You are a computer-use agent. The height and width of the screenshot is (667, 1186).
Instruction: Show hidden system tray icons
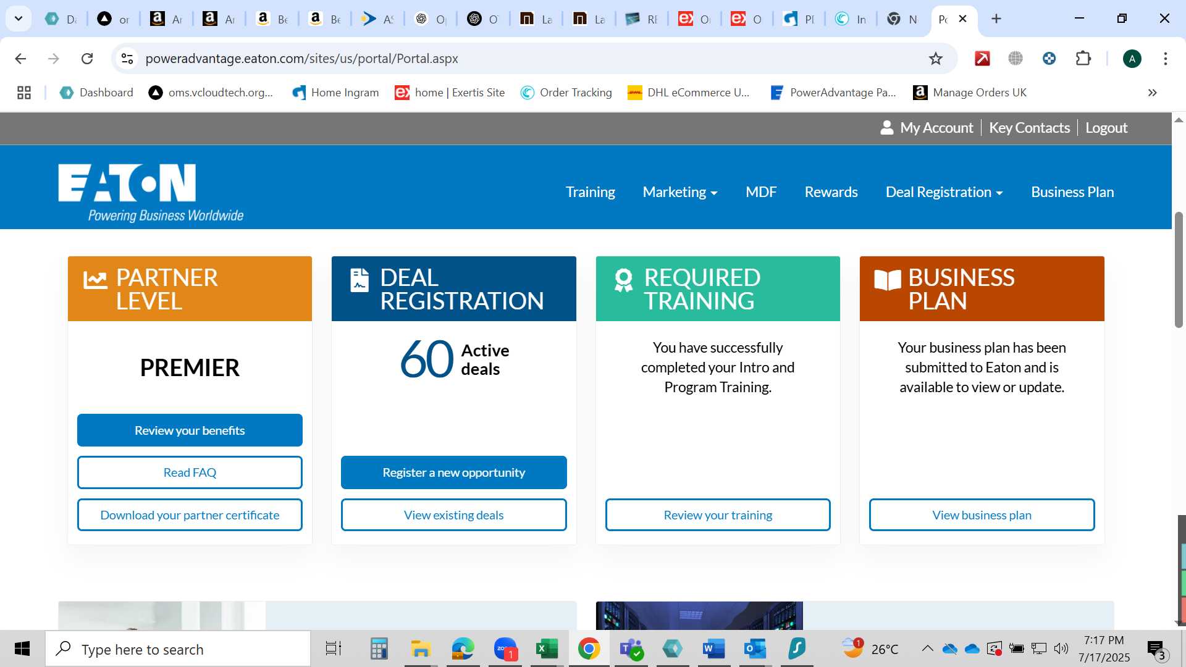tap(927, 648)
